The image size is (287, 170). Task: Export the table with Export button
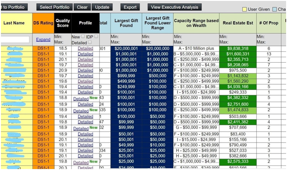click(x=130, y=7)
